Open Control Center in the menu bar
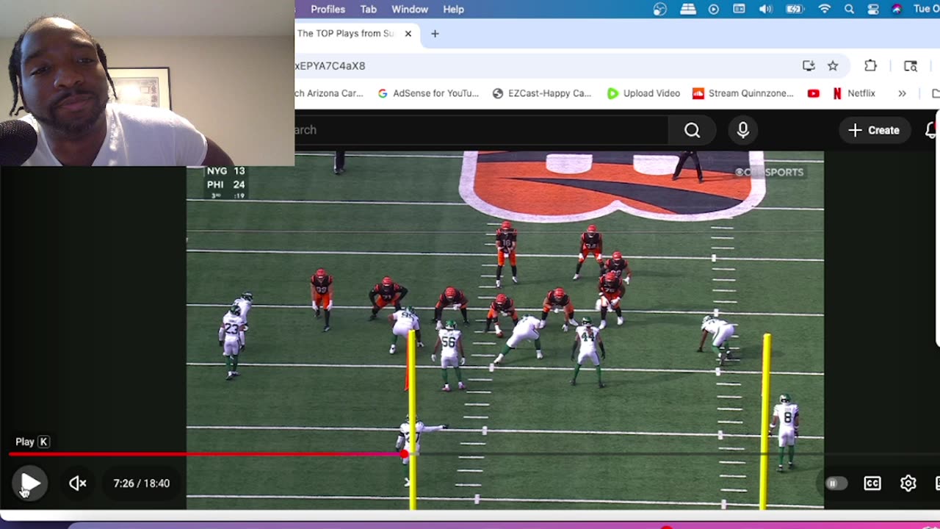Viewport: 940px width, 529px height. coord(873,10)
